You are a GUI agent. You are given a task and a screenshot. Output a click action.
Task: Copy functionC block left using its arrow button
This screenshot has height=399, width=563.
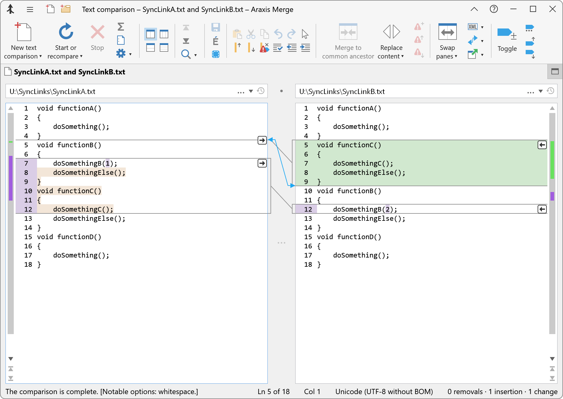542,145
